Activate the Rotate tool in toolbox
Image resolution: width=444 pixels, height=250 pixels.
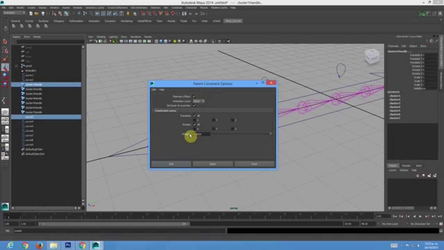(x=5, y=75)
